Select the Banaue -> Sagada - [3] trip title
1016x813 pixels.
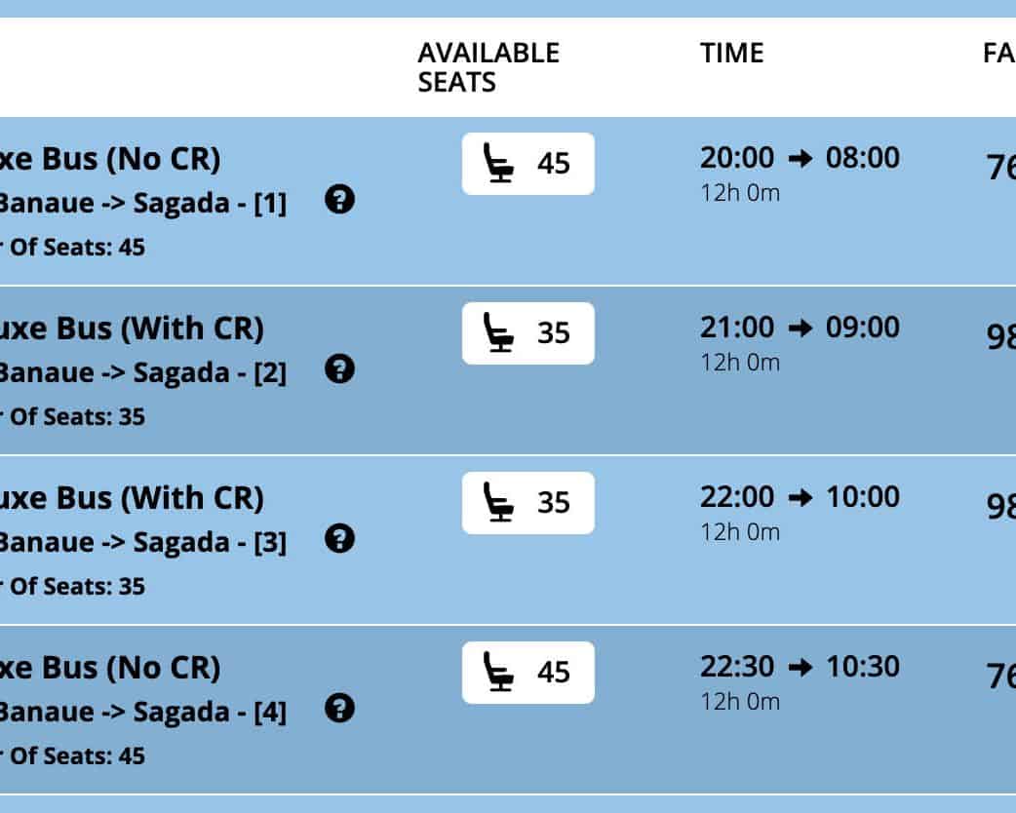pyautogui.click(x=142, y=542)
